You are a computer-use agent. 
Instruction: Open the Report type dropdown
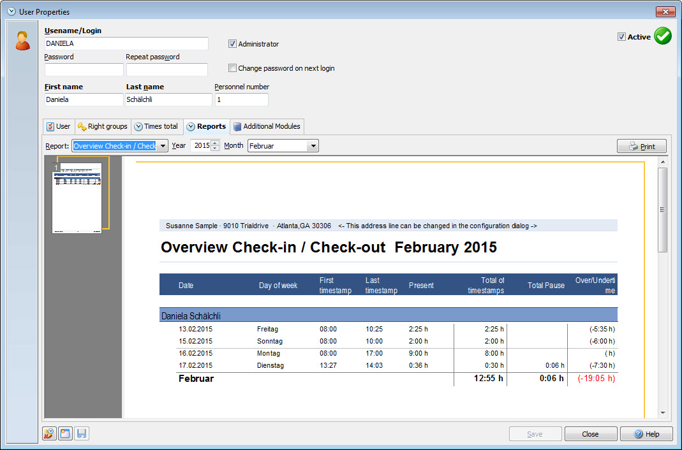click(163, 146)
